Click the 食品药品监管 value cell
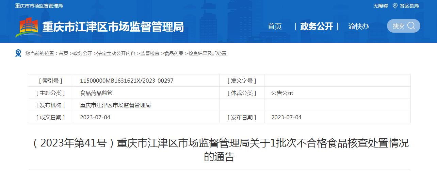Image resolution: width=437 pixels, height=173 pixels. [x=146, y=93]
